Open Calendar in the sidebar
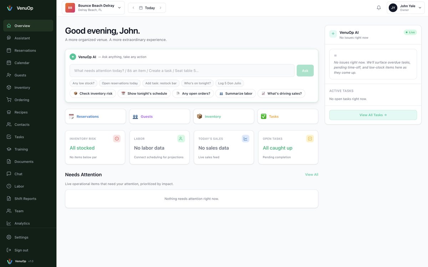 click(x=28, y=63)
